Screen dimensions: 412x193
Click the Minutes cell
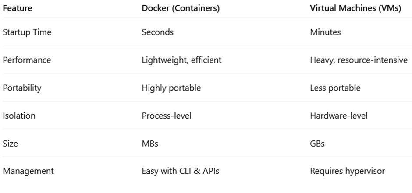click(x=326, y=32)
